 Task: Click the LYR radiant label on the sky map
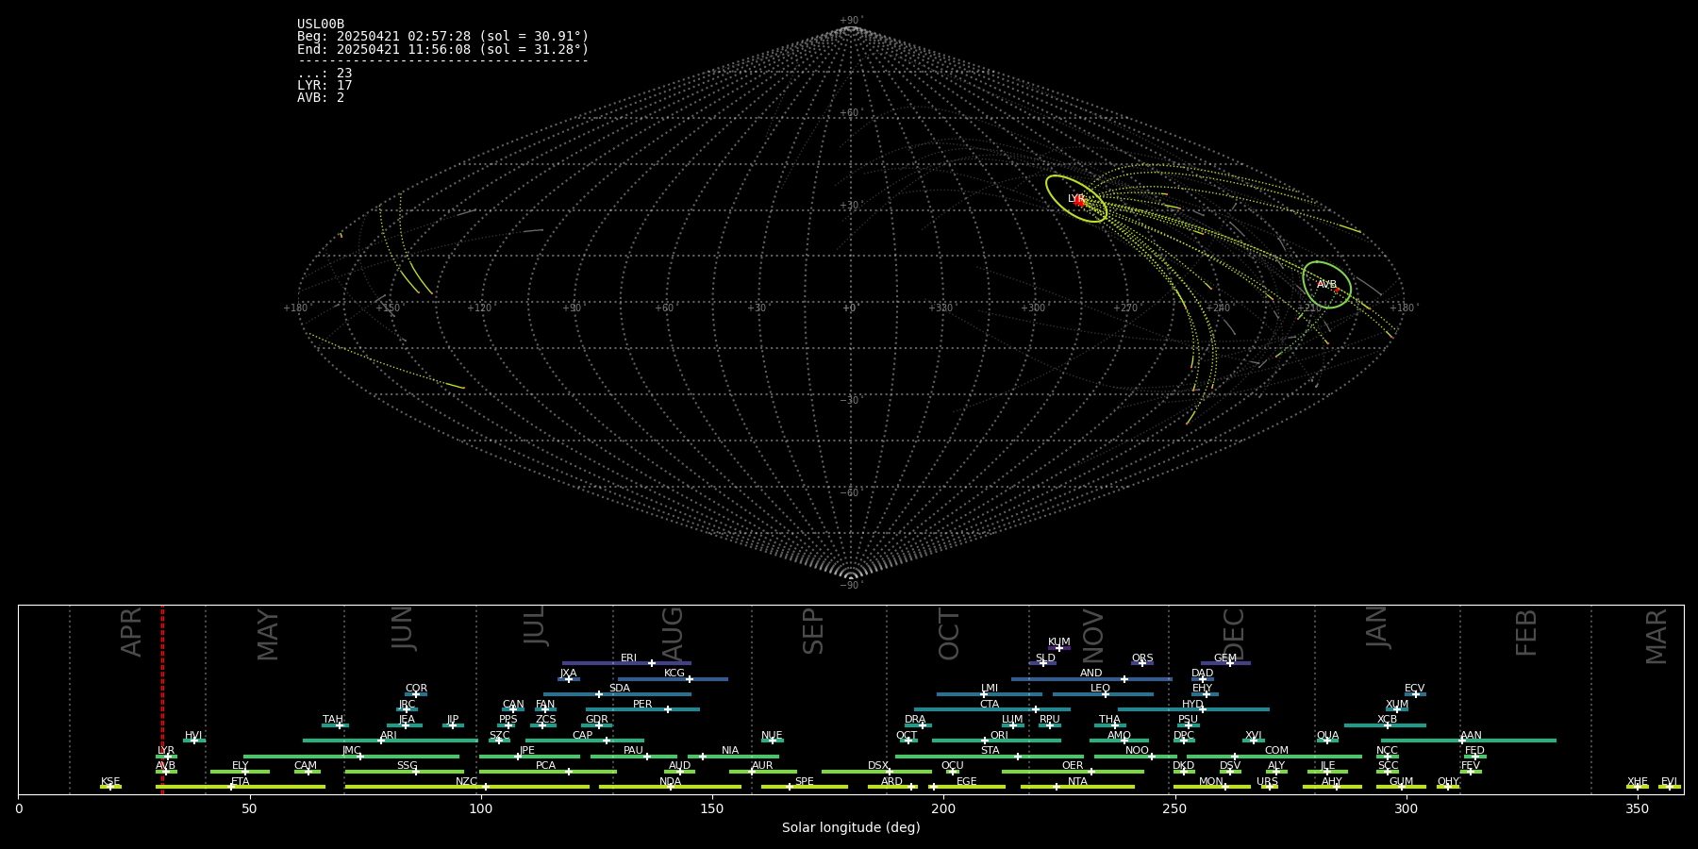click(x=1075, y=199)
